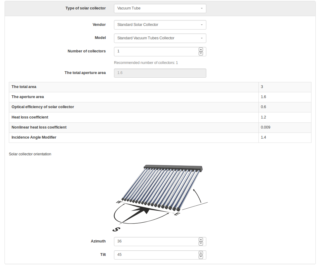
Task: Click the 'Tilt' field label
Action: [103, 254]
